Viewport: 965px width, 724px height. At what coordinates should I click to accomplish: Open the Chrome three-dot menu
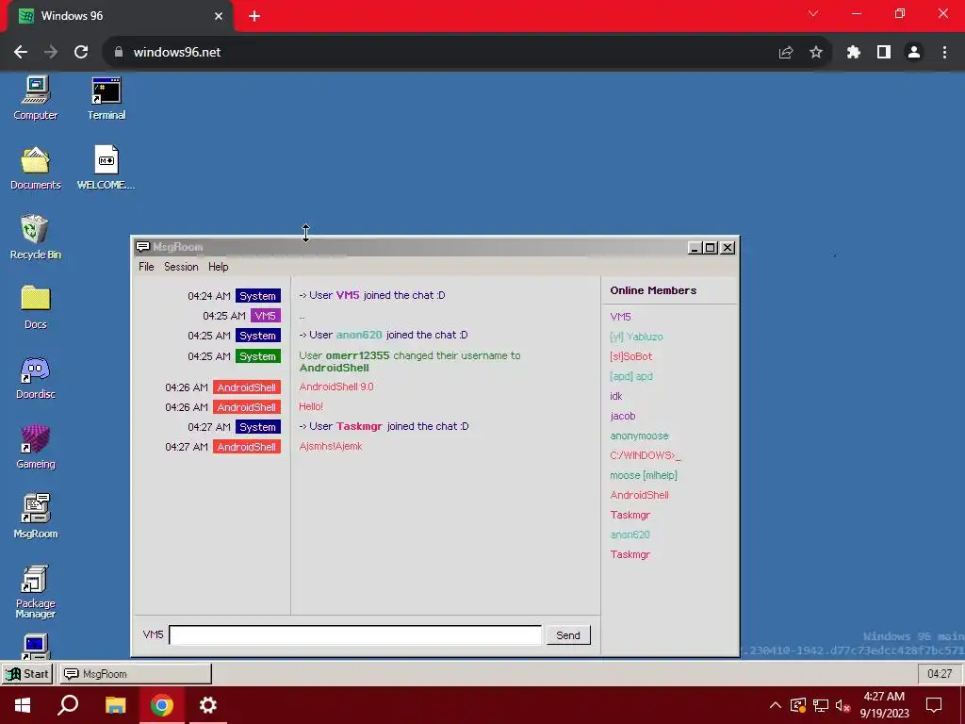[944, 53]
